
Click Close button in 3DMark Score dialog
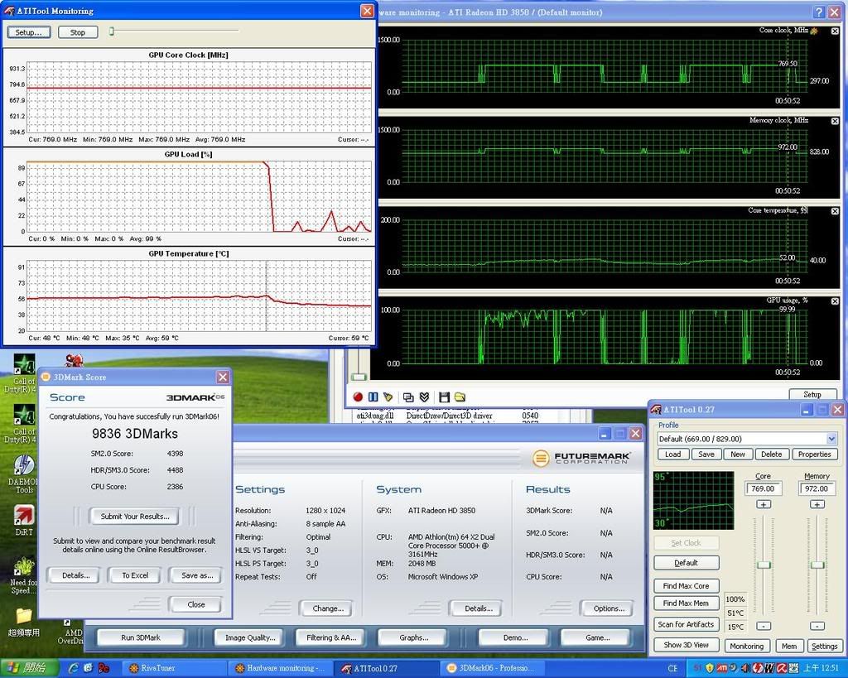click(195, 604)
